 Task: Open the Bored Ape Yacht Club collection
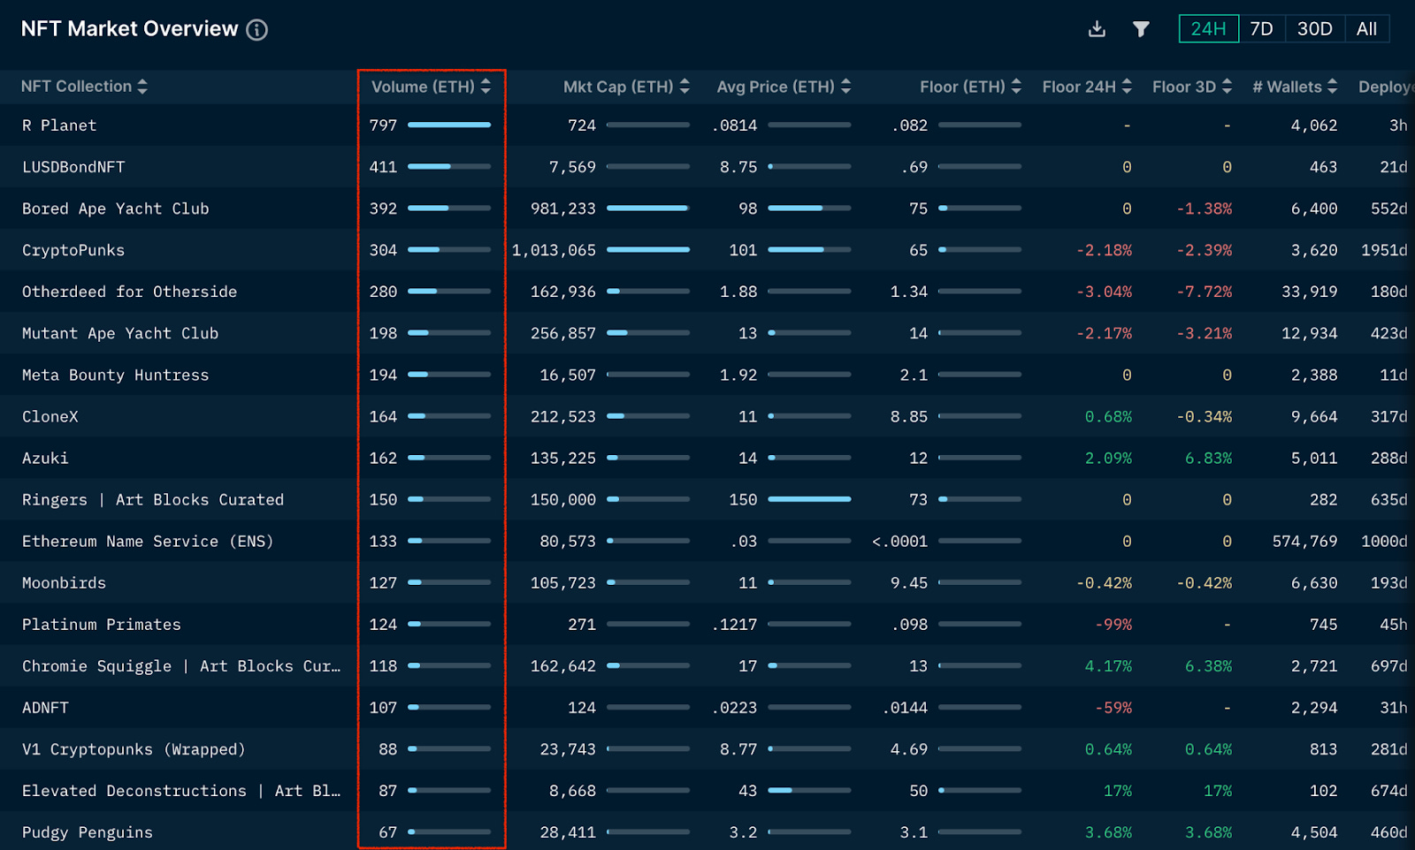coord(116,209)
